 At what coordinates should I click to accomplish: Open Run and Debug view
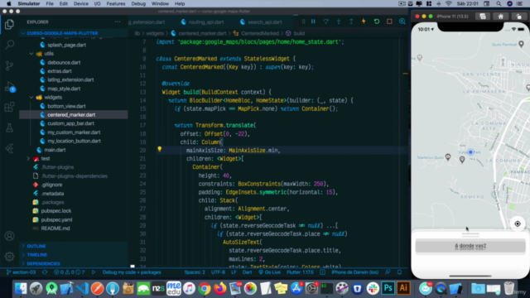tap(9, 86)
